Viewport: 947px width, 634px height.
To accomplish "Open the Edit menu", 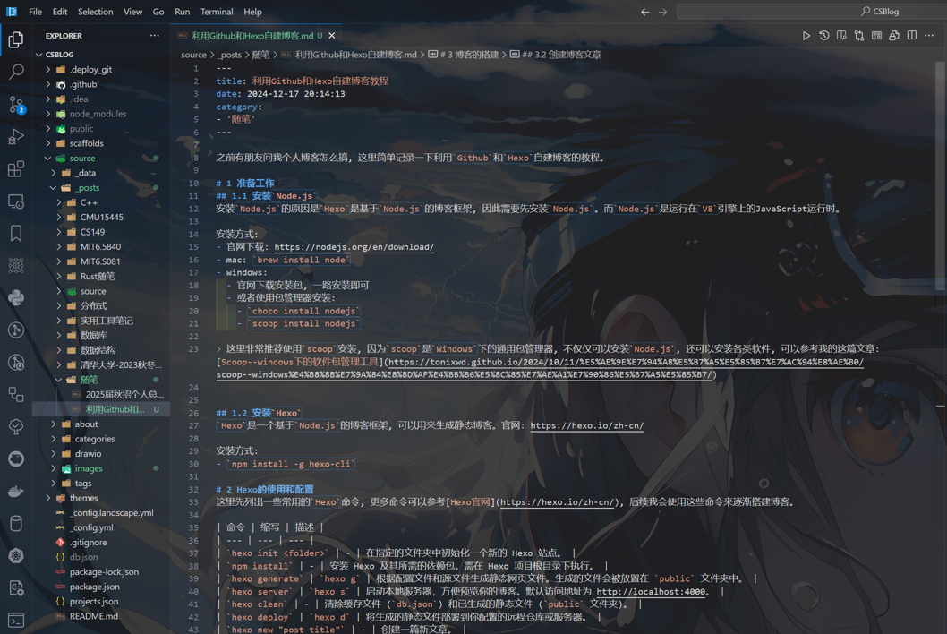I will (60, 12).
